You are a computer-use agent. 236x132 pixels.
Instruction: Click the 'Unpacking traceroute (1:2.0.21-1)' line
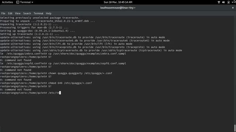pos(29,24)
